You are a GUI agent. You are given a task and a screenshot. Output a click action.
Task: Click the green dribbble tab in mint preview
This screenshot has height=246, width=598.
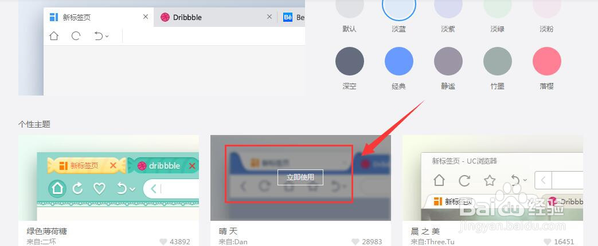click(163, 166)
